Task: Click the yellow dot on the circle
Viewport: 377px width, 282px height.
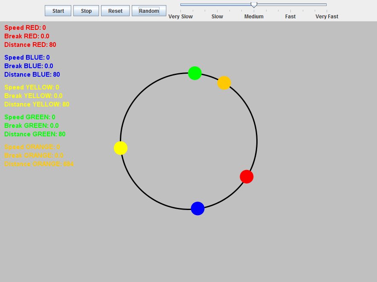Action: (121, 148)
